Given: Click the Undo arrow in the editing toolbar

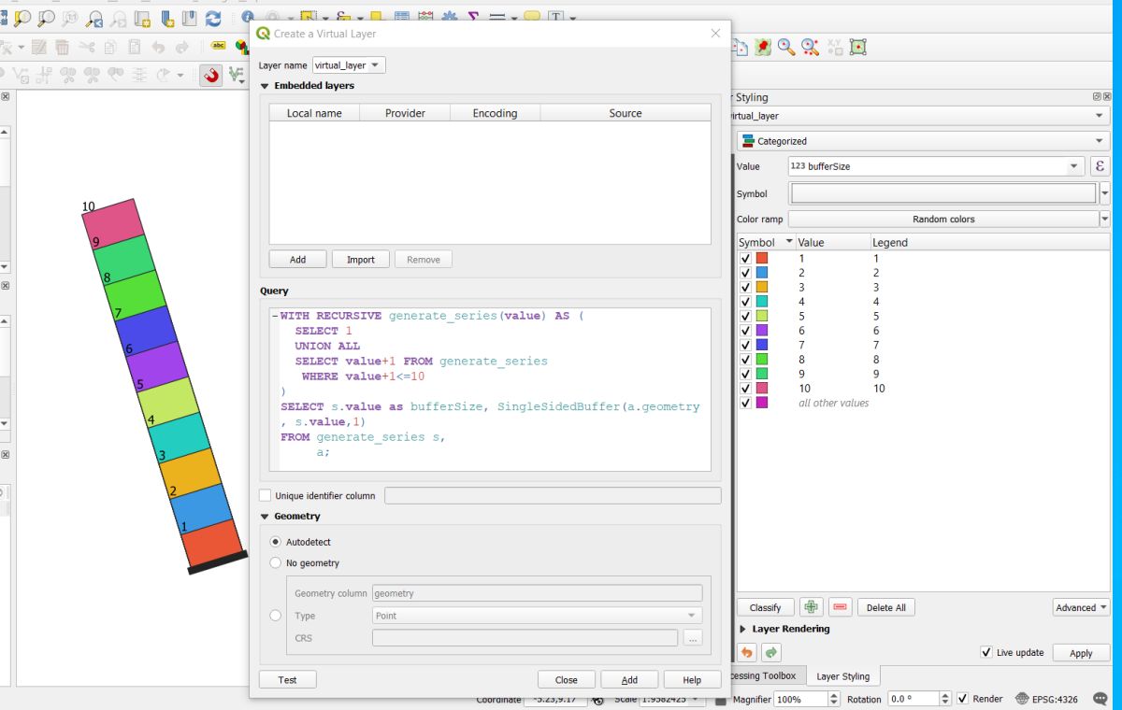Looking at the screenshot, I should pyautogui.click(x=158, y=47).
